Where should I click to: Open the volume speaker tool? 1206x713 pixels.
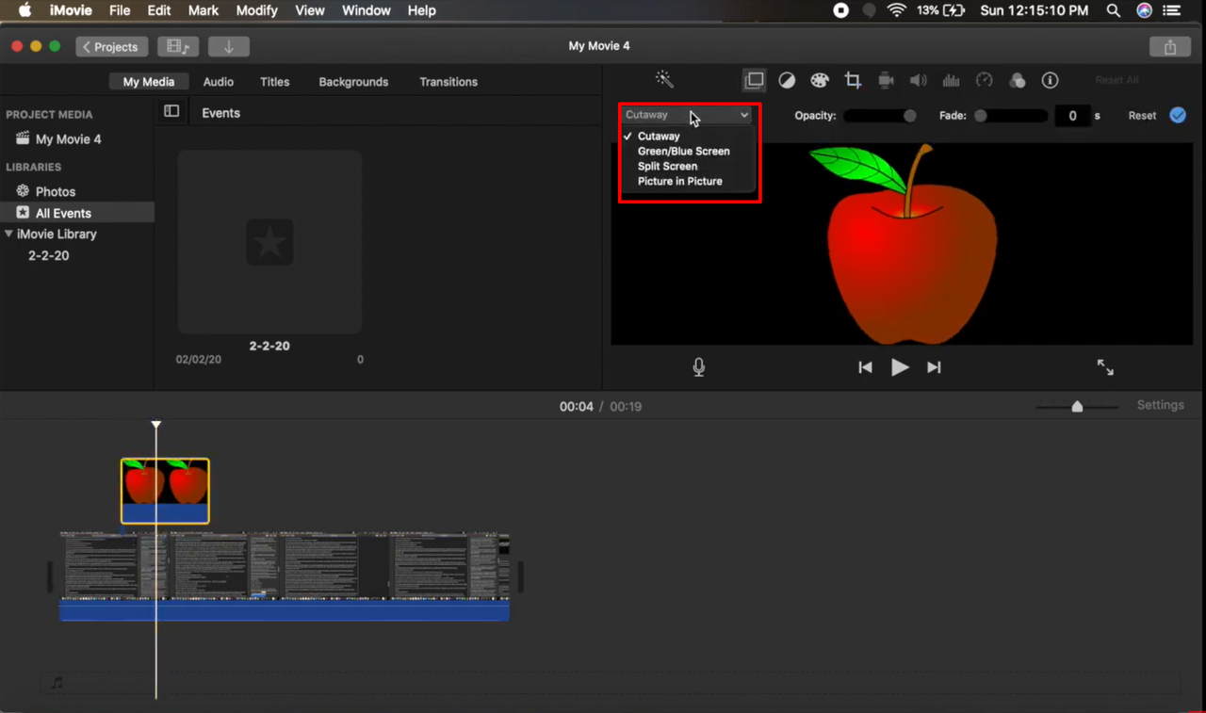pyautogui.click(x=919, y=81)
